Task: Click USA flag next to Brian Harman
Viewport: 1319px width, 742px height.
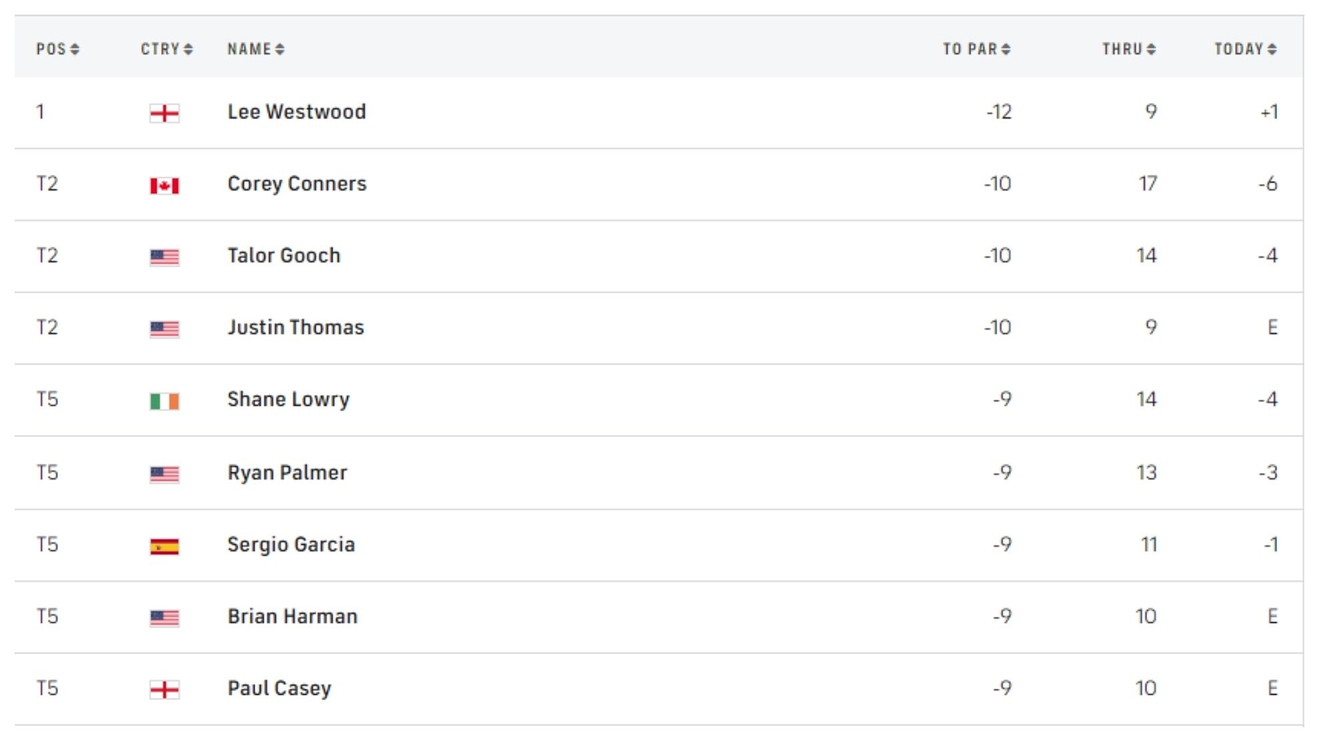Action: click(x=164, y=618)
